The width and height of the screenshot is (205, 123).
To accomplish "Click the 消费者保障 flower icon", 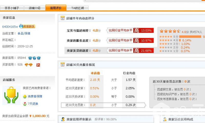I will point(25,97).
